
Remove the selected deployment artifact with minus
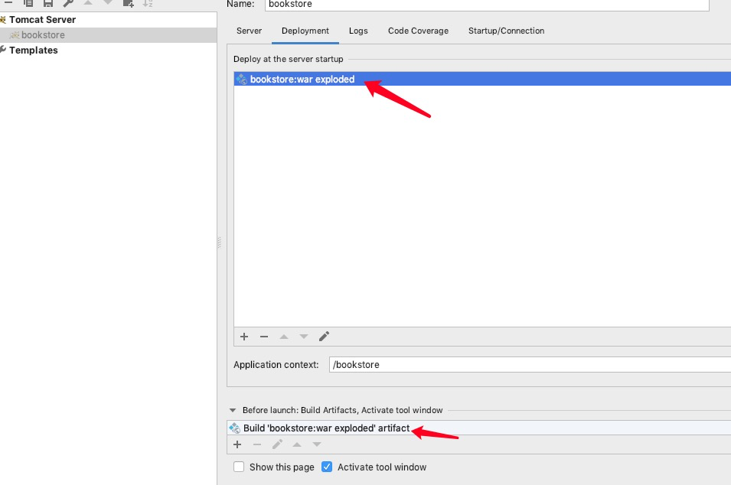(264, 337)
